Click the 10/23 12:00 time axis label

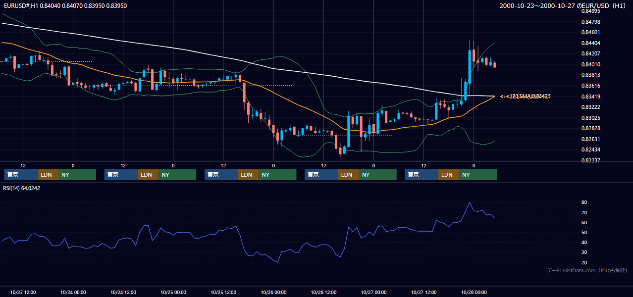(x=23, y=292)
